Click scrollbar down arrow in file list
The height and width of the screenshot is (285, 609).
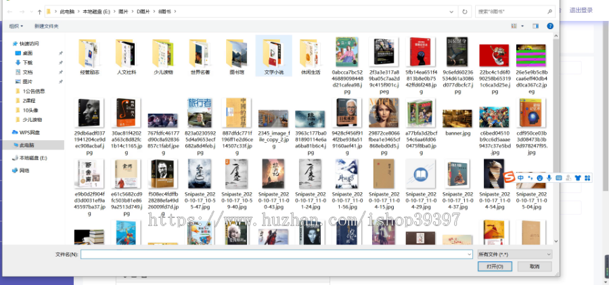(x=556, y=241)
